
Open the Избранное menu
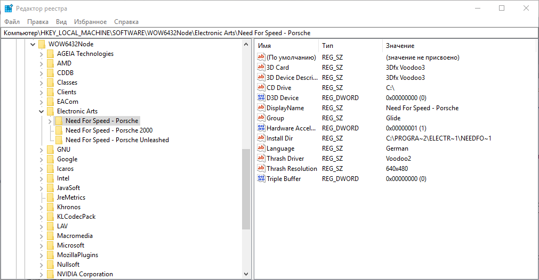91,22
